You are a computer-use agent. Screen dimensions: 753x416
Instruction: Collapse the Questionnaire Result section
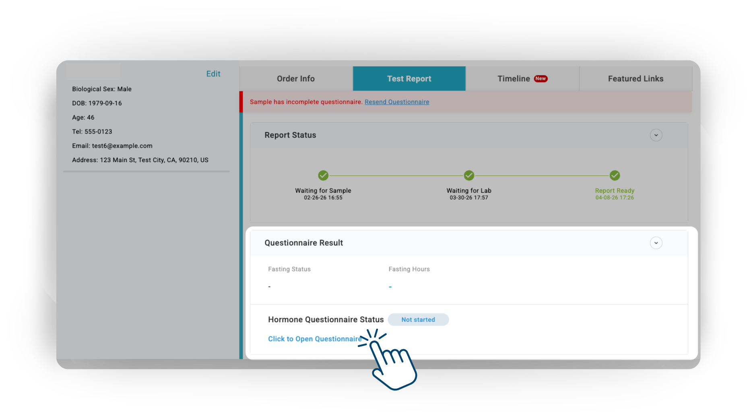pyautogui.click(x=656, y=243)
